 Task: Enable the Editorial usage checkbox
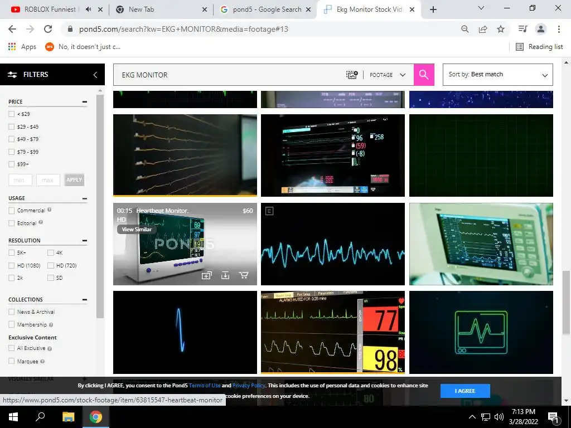click(x=11, y=223)
